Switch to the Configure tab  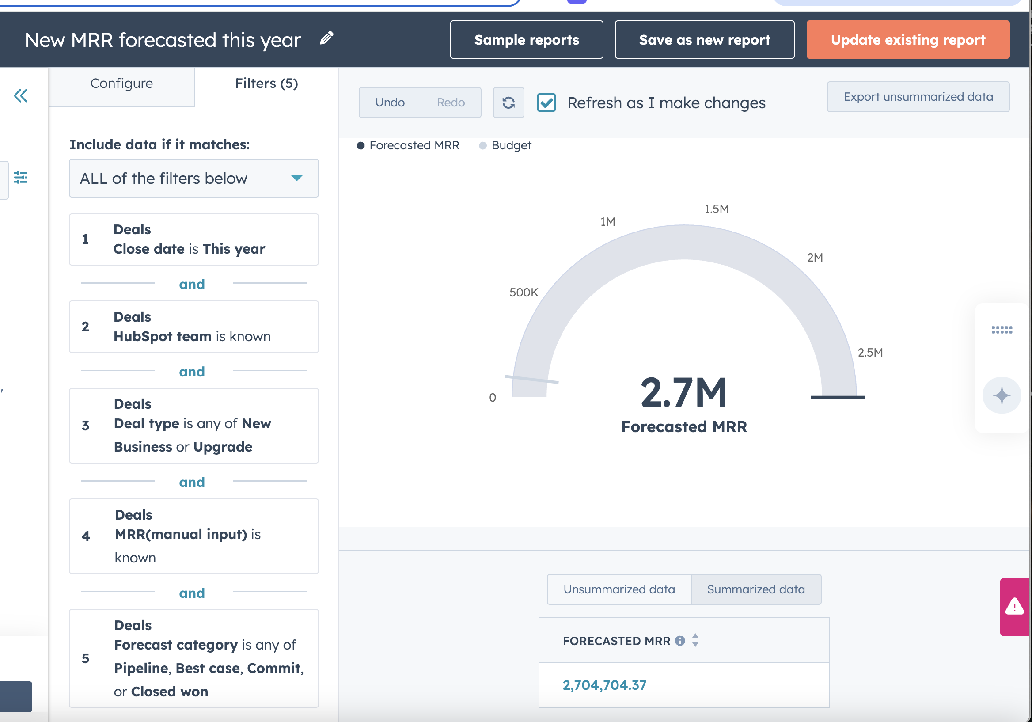coord(121,84)
